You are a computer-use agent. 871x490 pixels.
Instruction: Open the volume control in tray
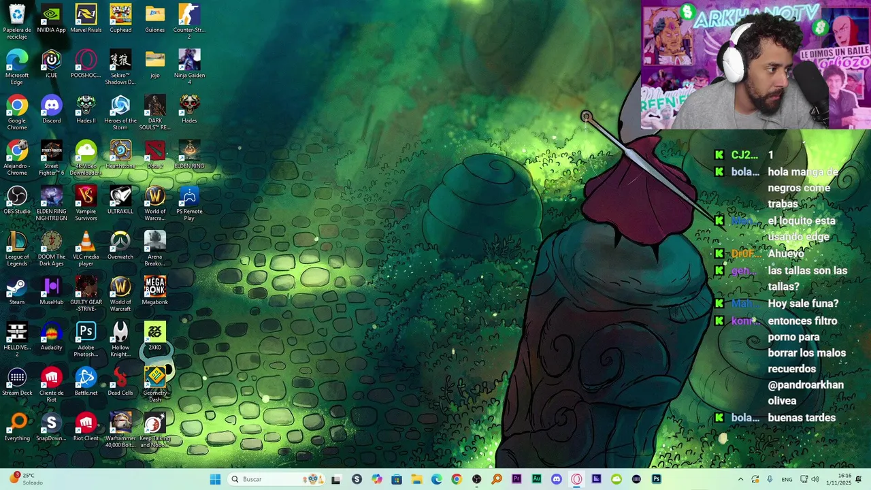click(815, 479)
